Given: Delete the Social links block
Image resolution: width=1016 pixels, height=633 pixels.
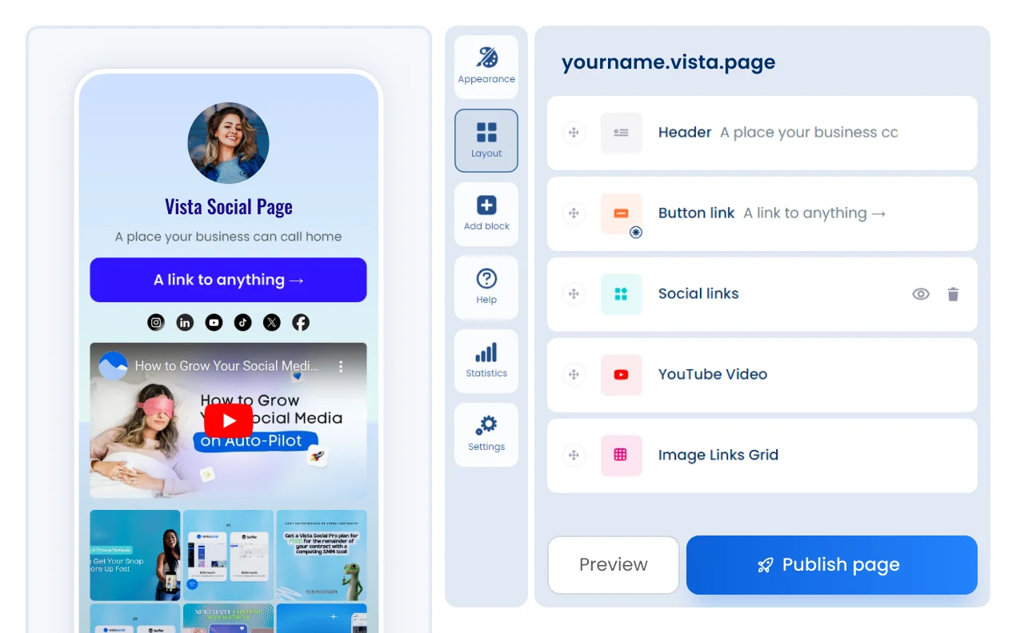Looking at the screenshot, I should 953,294.
